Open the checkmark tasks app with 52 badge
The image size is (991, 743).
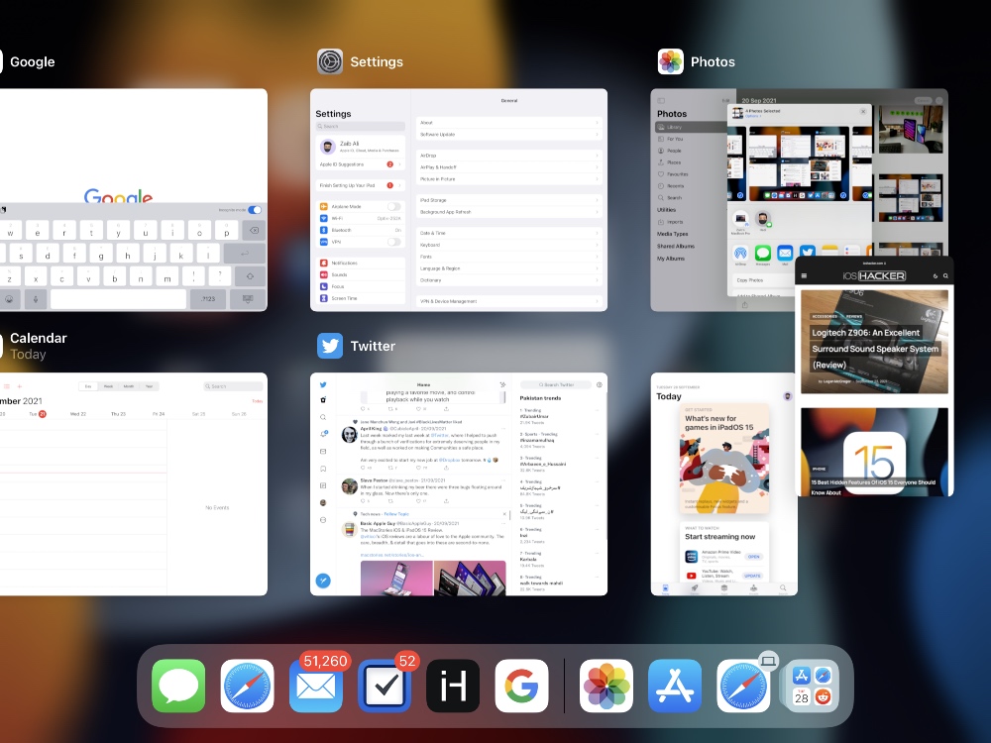coord(385,686)
